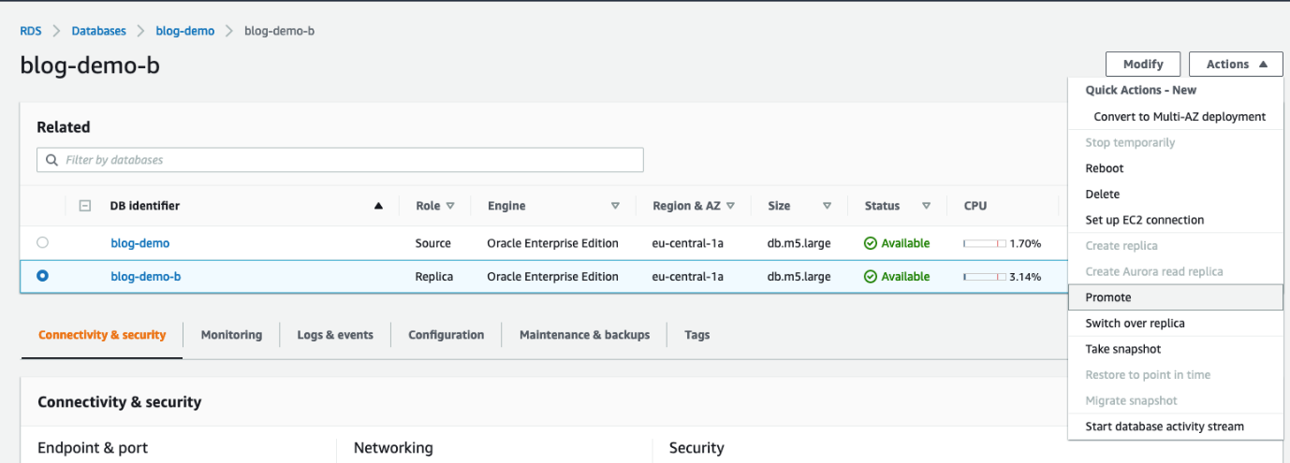Click the Replica role cell

pyautogui.click(x=434, y=277)
